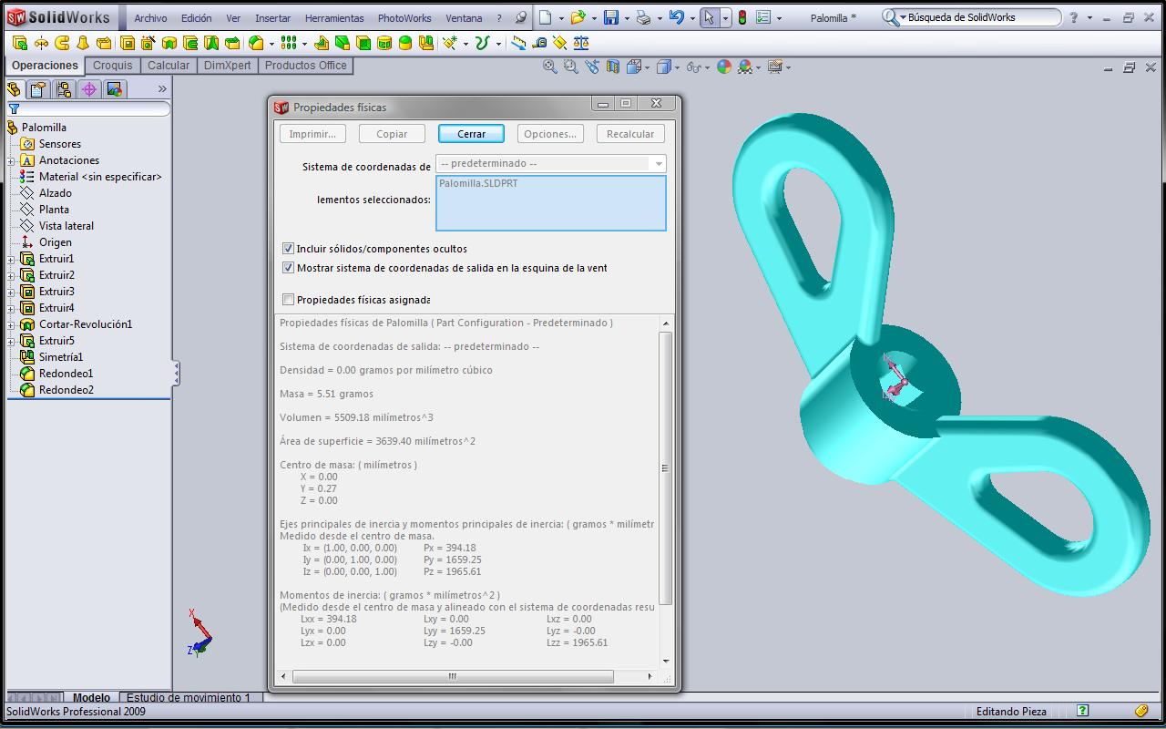Open the Sistema de coordenadas dropdown
The image size is (1166, 729).
pos(551,163)
